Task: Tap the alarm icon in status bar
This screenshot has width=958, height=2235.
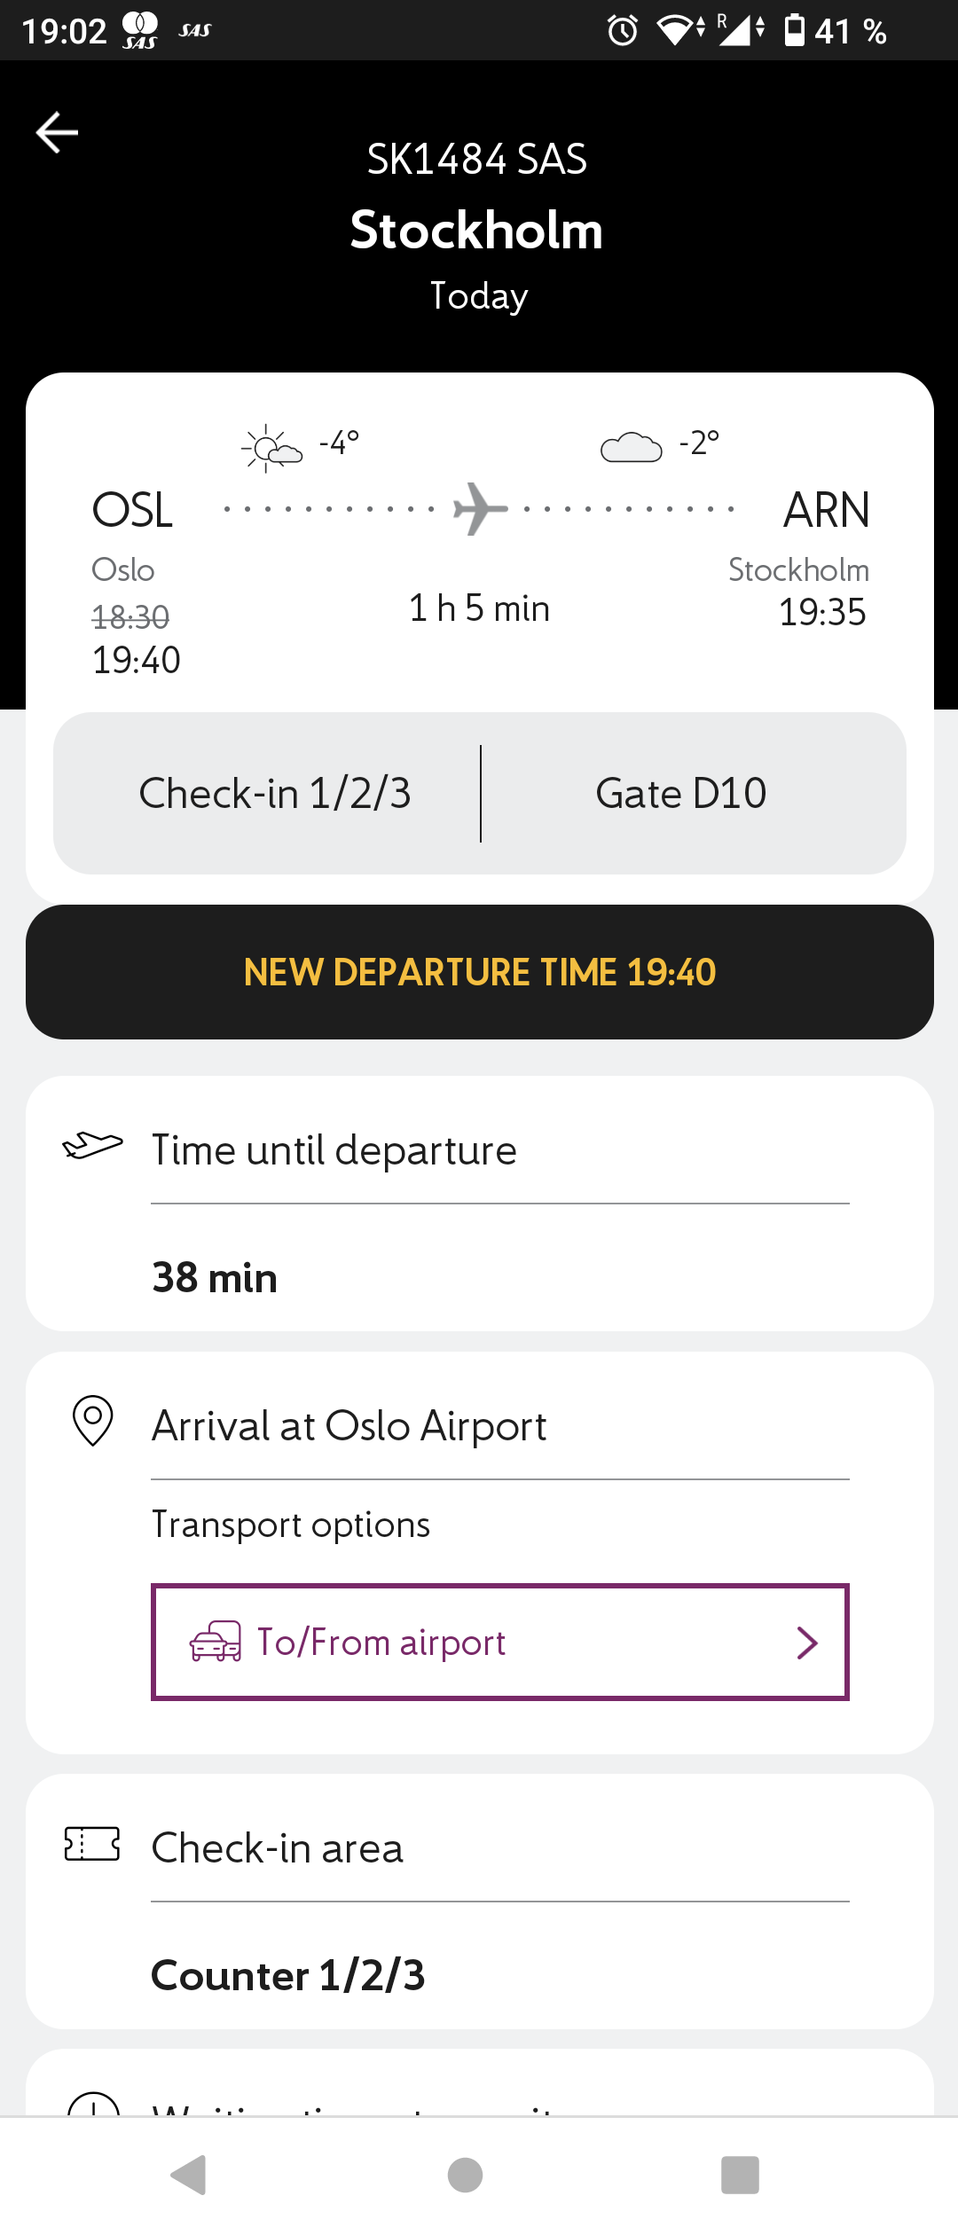Action: tap(623, 31)
